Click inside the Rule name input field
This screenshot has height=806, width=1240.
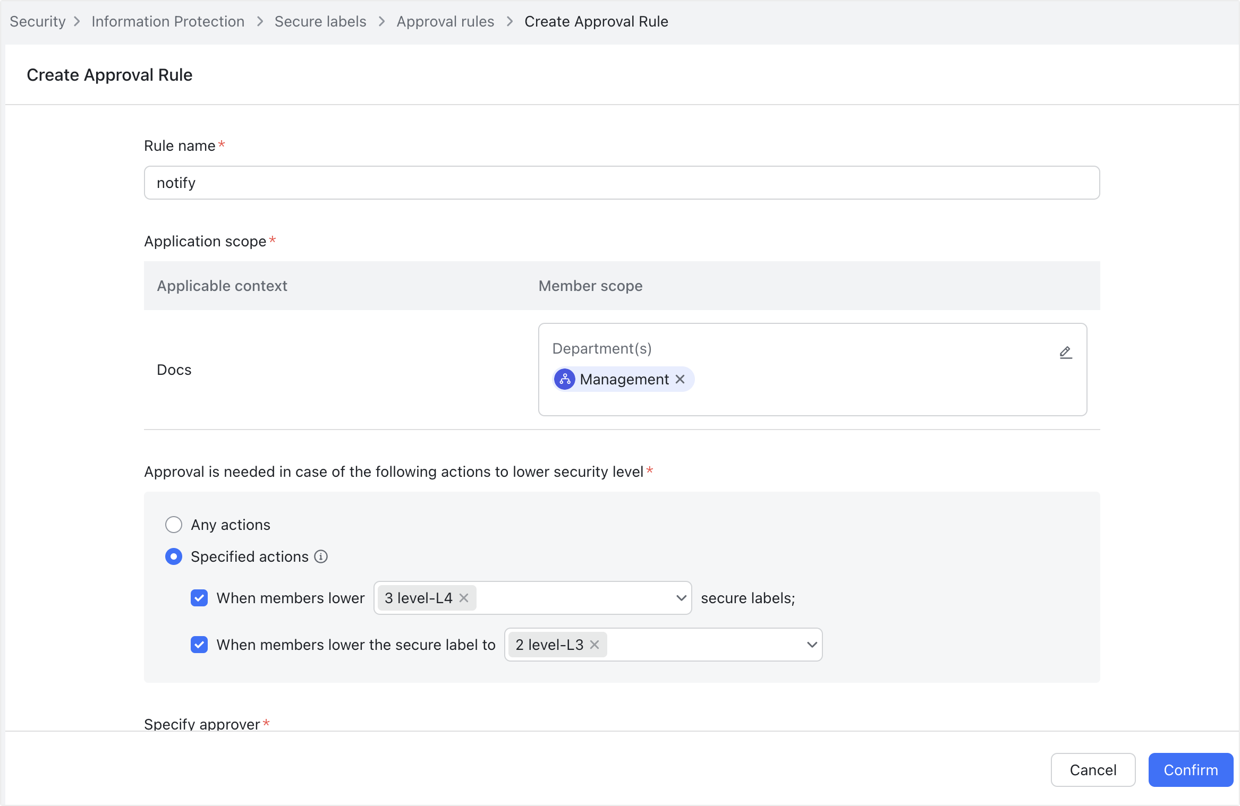622,182
